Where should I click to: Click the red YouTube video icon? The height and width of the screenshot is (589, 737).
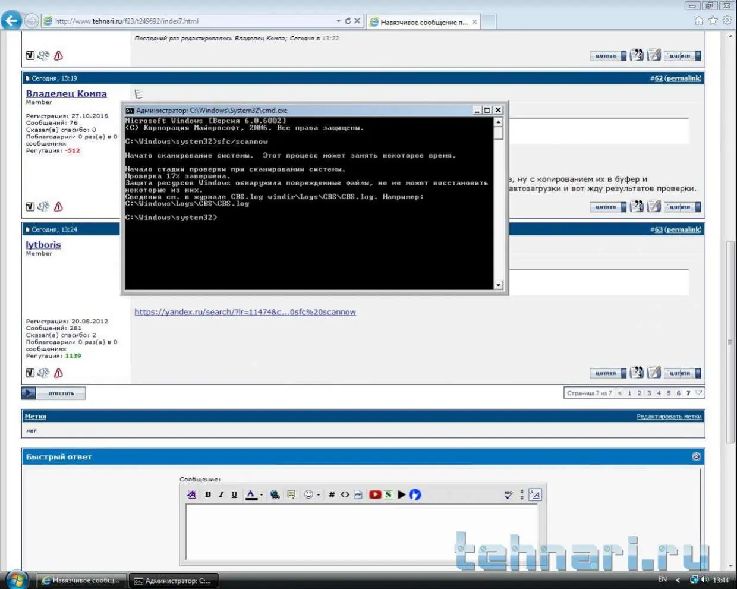[x=375, y=494]
